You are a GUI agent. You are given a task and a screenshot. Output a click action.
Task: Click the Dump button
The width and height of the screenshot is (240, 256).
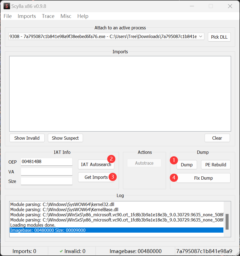[187, 165]
